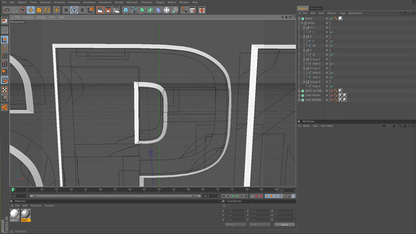Select the CAPS material swatch
The image size is (416, 234).
[26, 215]
